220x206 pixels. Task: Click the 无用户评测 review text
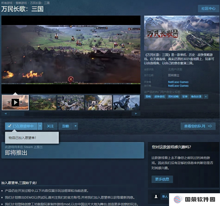coord(175,69)
